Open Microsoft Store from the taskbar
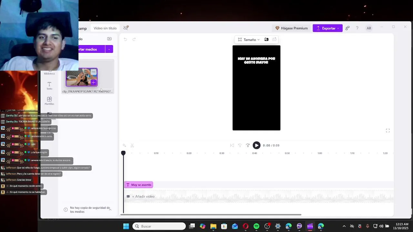The height and width of the screenshot is (232, 413). click(x=224, y=226)
